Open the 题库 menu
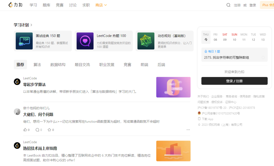Viewport: 274px width, 166px height. 47,5
